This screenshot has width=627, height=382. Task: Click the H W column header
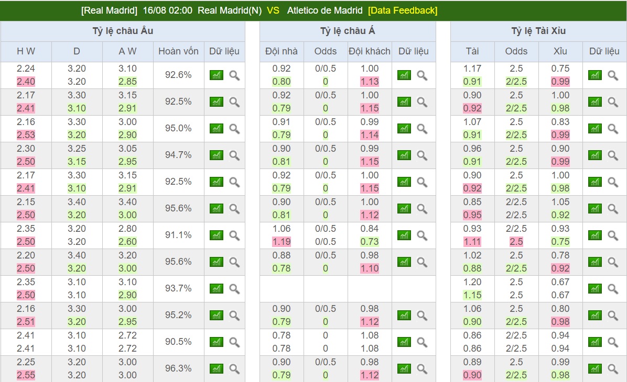26,51
